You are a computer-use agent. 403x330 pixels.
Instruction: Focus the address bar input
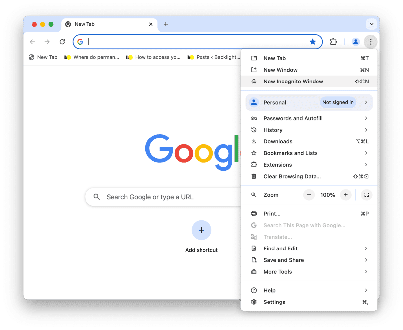tap(198, 42)
